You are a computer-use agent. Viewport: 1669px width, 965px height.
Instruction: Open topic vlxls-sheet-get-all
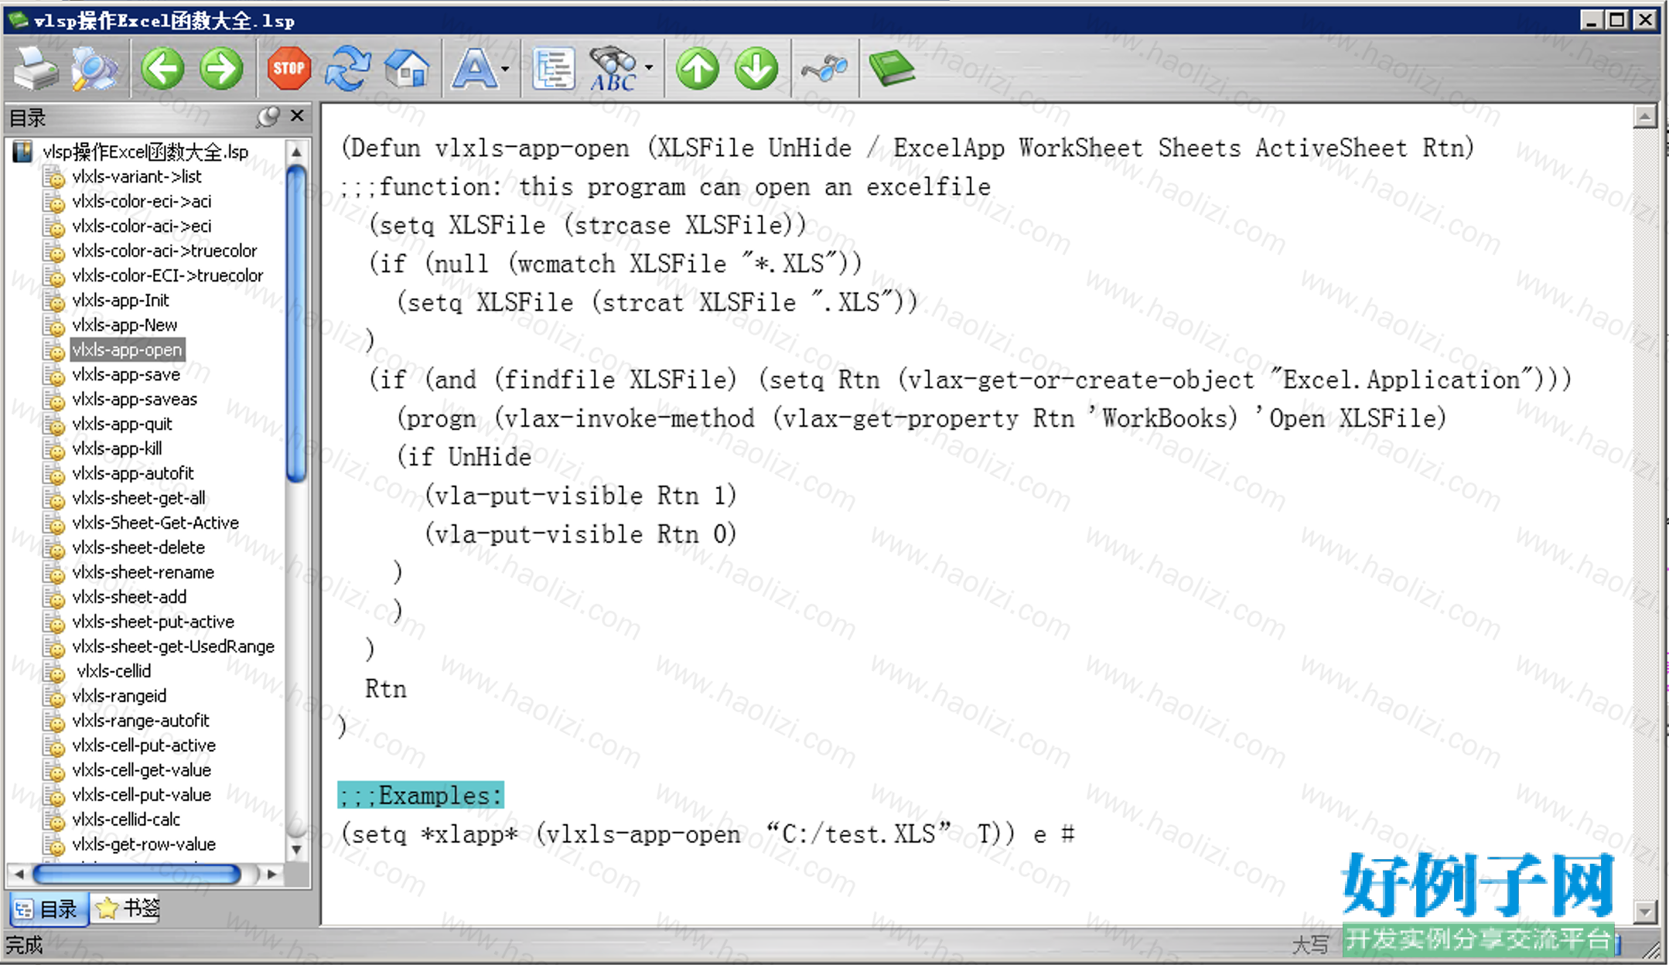tap(138, 498)
